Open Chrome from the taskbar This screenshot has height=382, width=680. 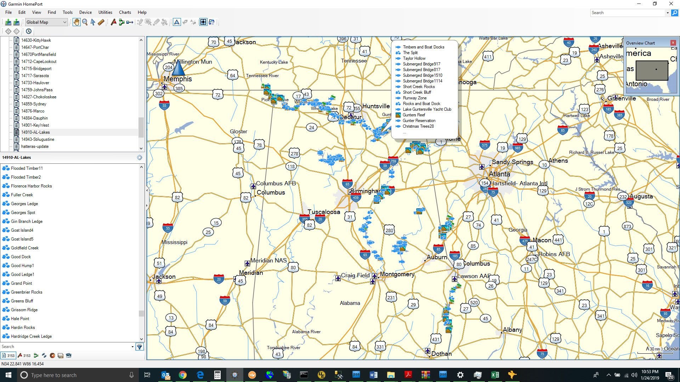point(182,375)
